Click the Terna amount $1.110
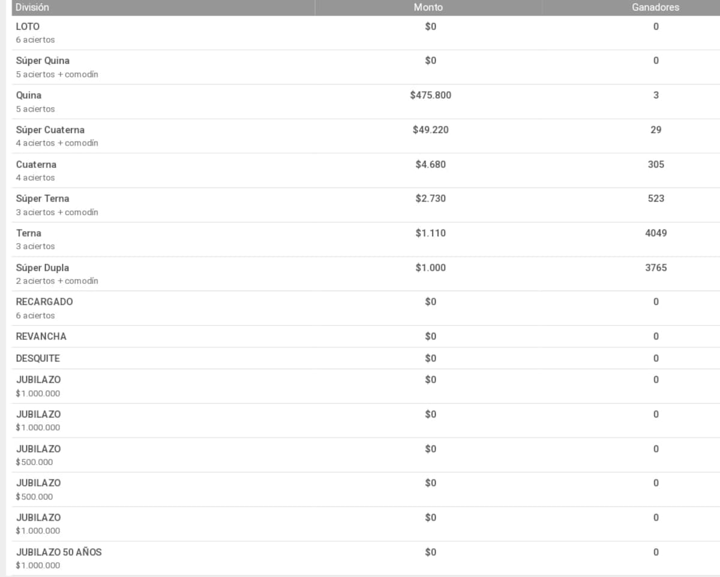 (x=431, y=233)
